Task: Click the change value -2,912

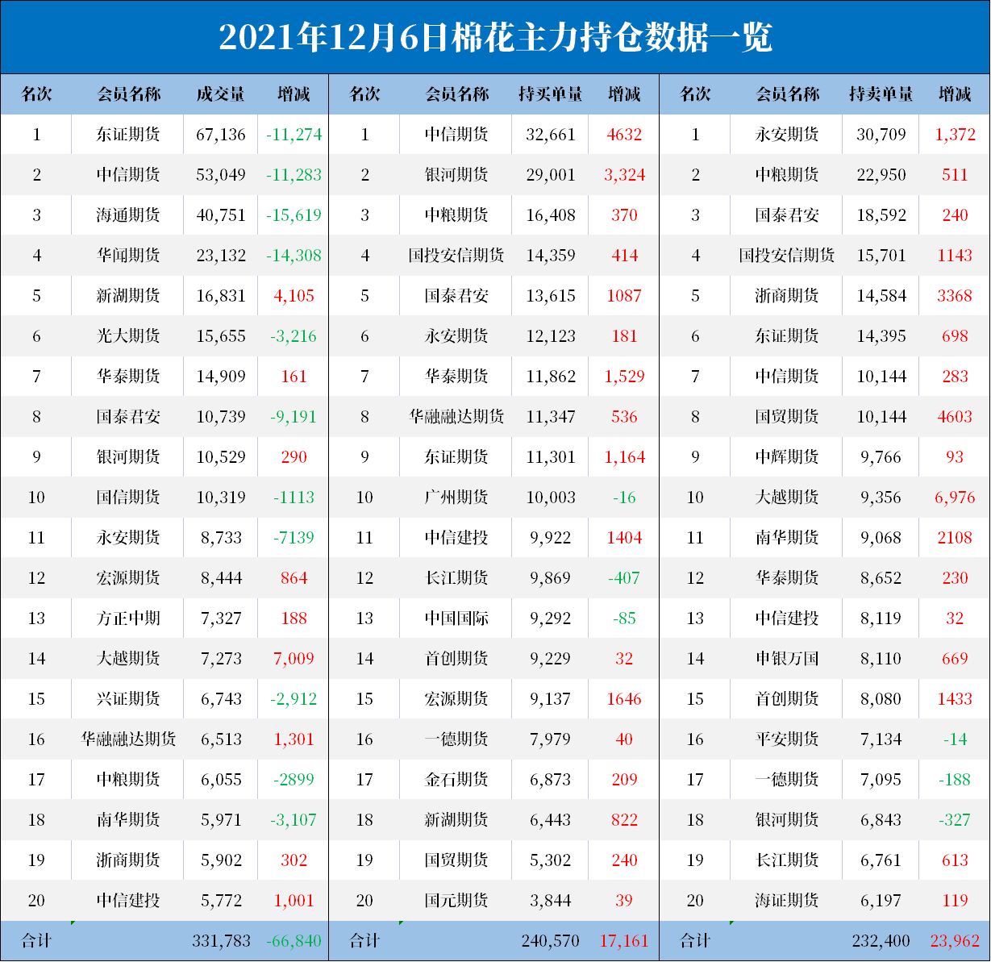Action: (x=294, y=699)
